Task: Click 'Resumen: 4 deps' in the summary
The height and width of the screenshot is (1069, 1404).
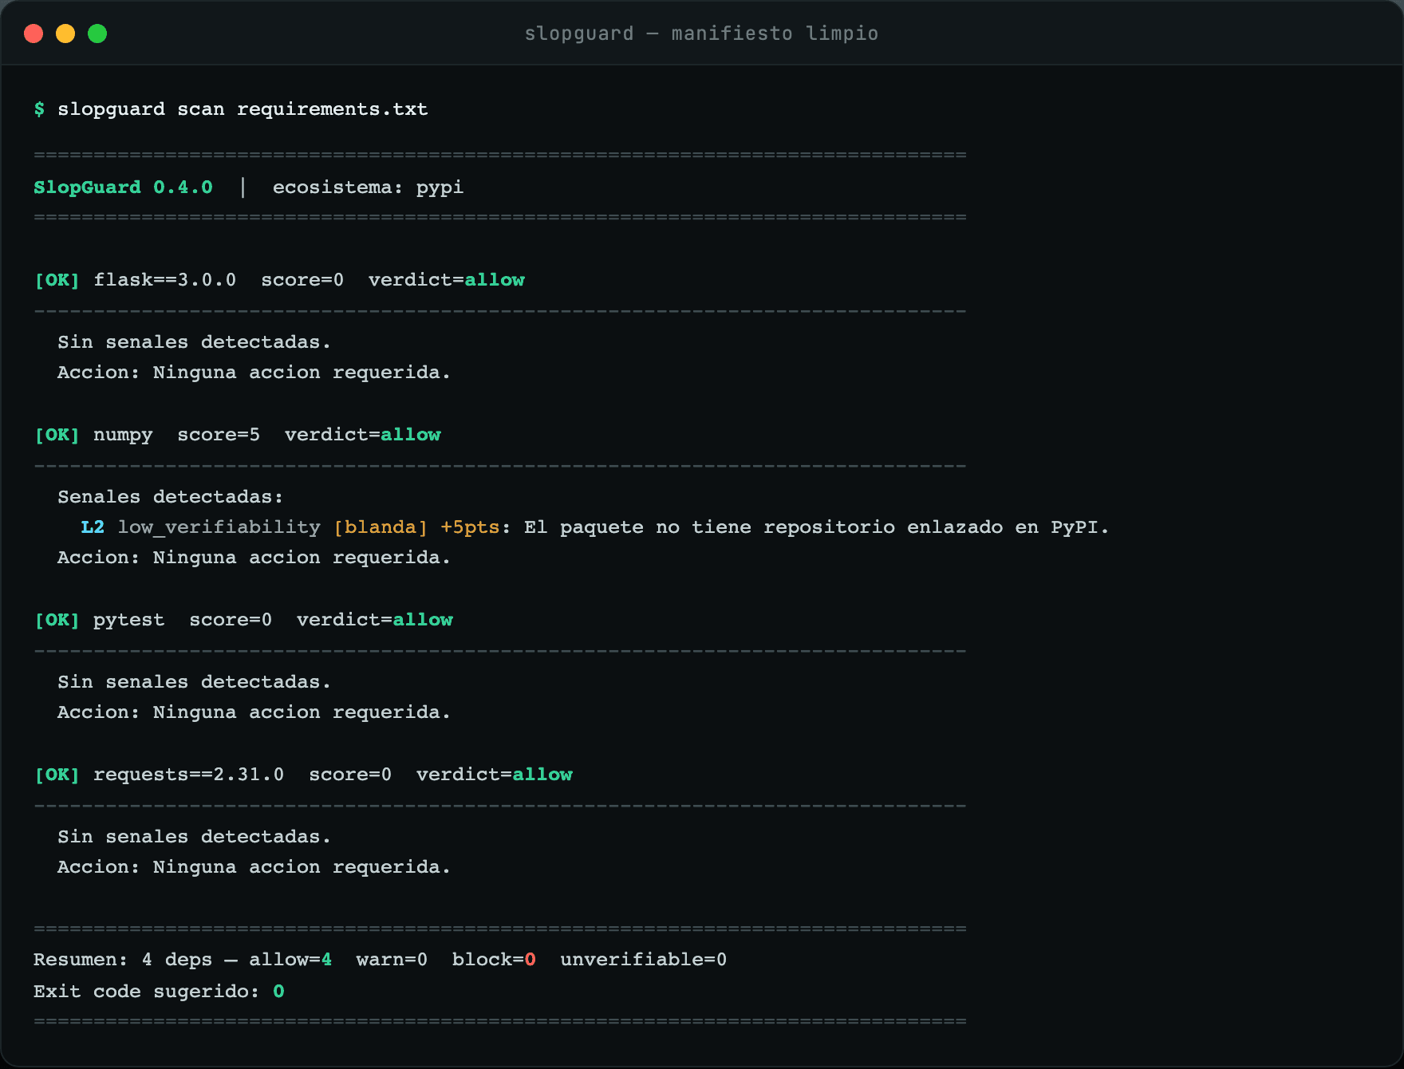Action: pyautogui.click(x=123, y=960)
